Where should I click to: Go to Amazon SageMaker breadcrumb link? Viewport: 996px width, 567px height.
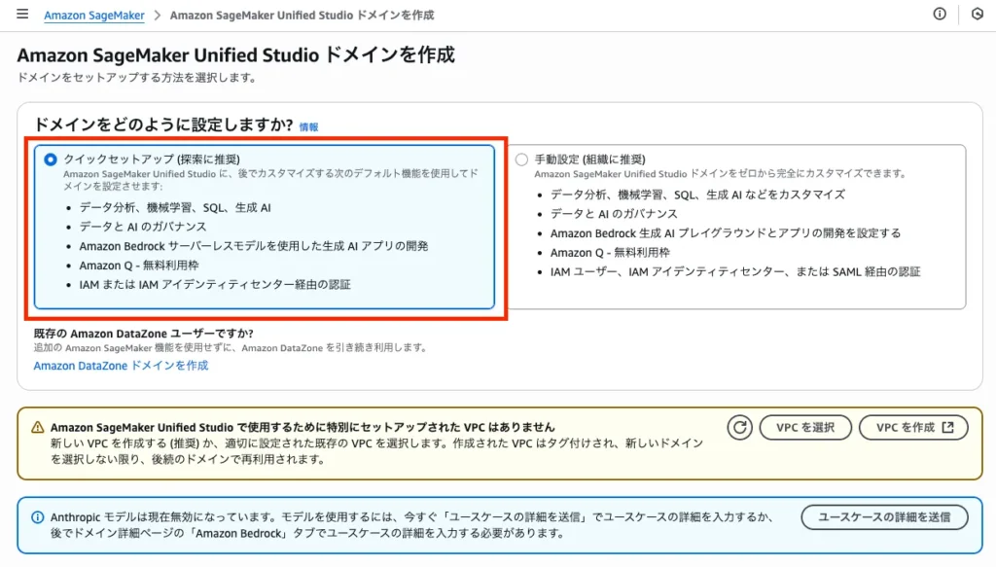(x=94, y=16)
